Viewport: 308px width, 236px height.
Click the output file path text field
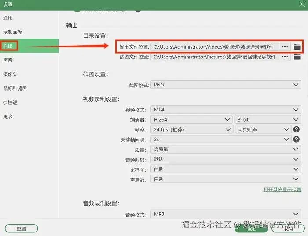[215, 47]
